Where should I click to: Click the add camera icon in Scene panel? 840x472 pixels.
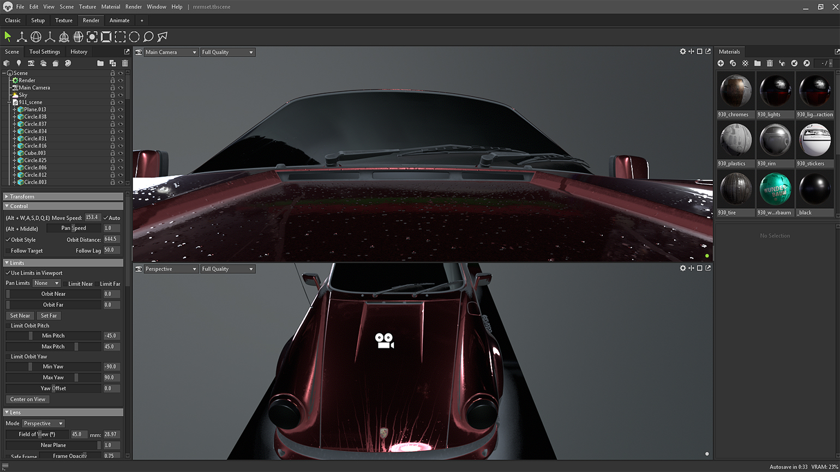pos(31,63)
